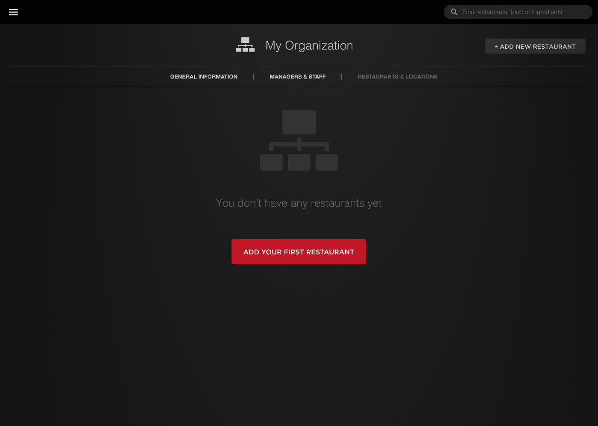Open the Managers & Staff tab
Screen dimensions: 598x426
click(297, 76)
